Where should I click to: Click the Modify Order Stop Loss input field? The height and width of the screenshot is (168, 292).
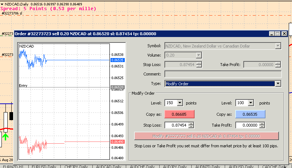coord(176,125)
